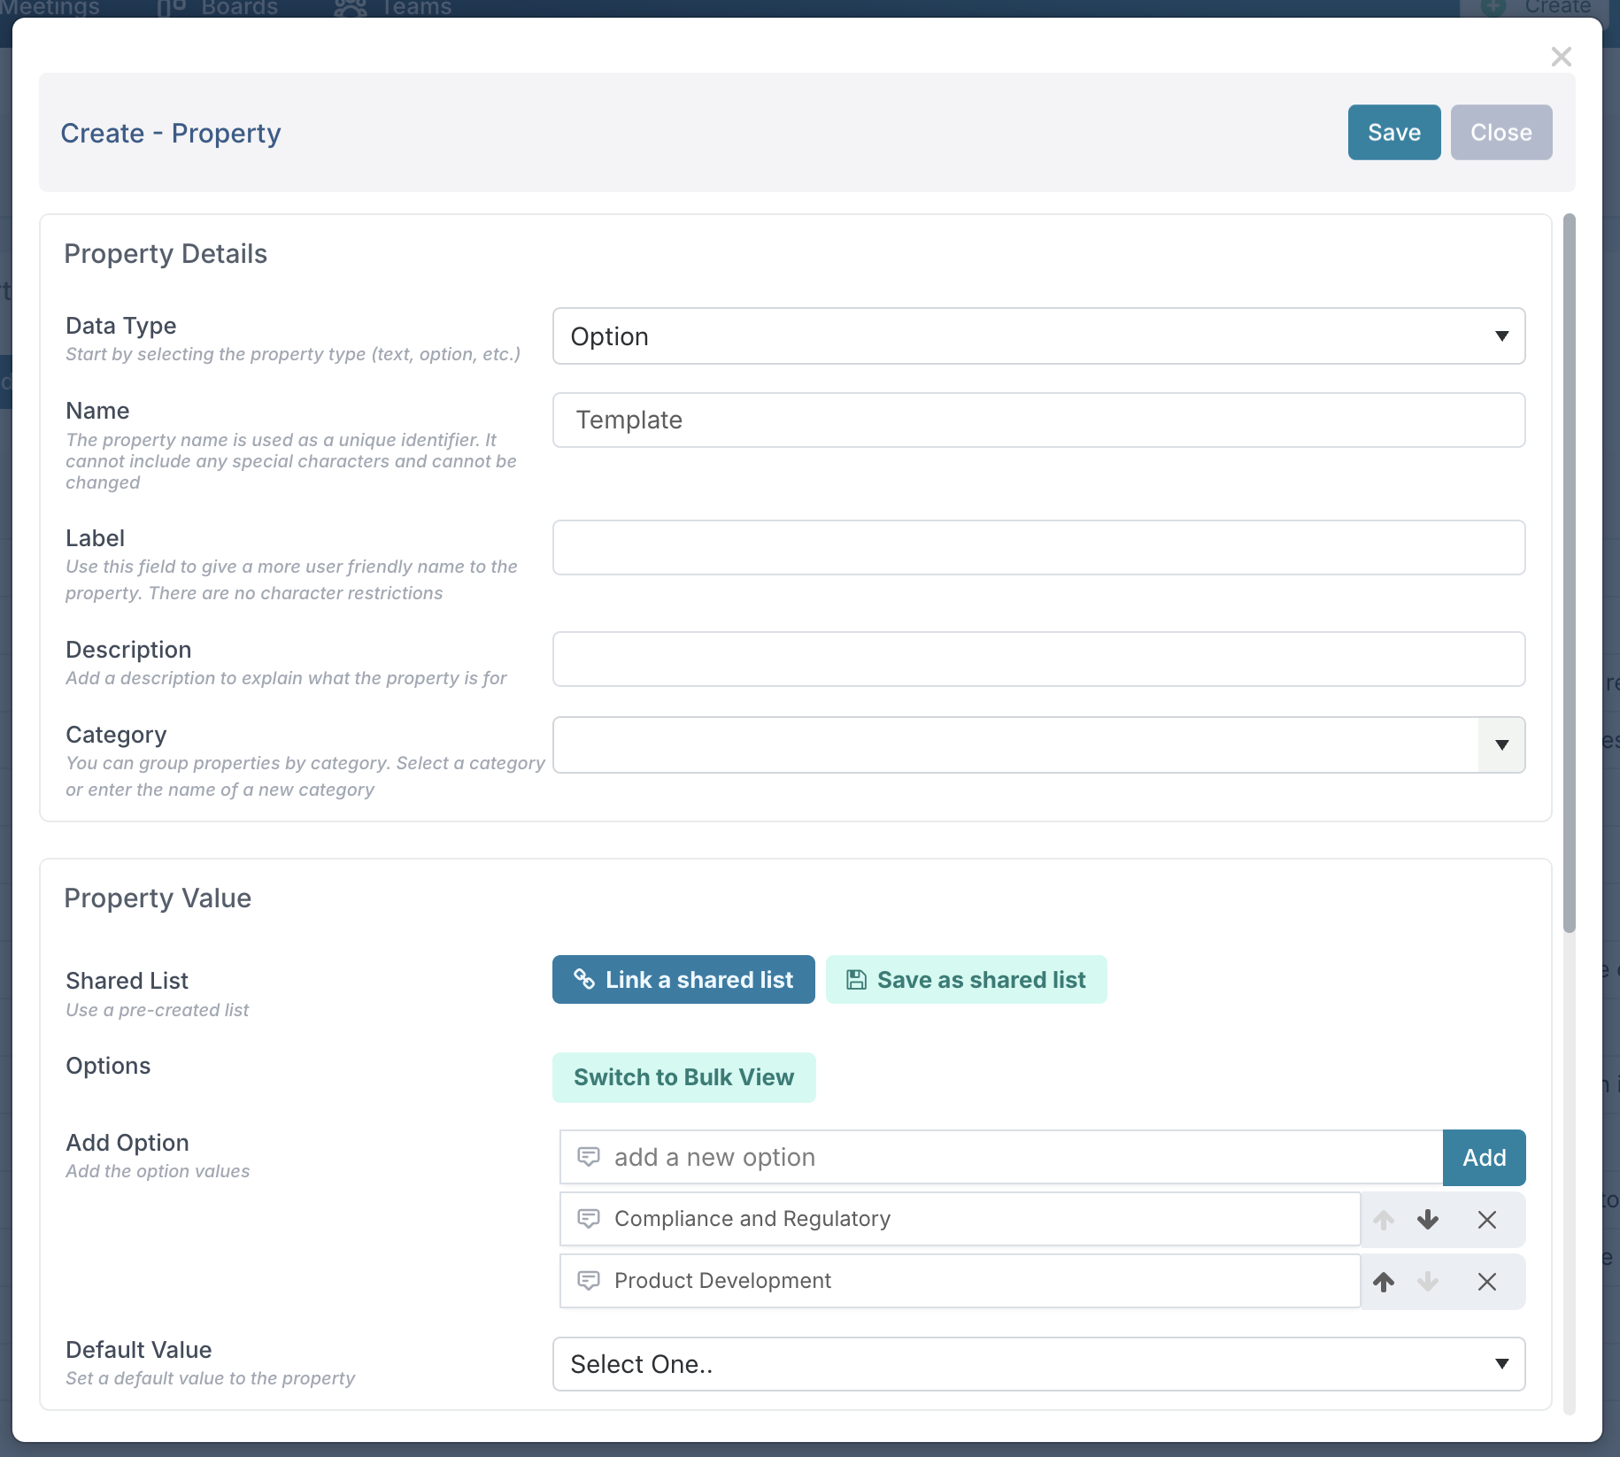Delete the Product Development option

tap(1487, 1282)
